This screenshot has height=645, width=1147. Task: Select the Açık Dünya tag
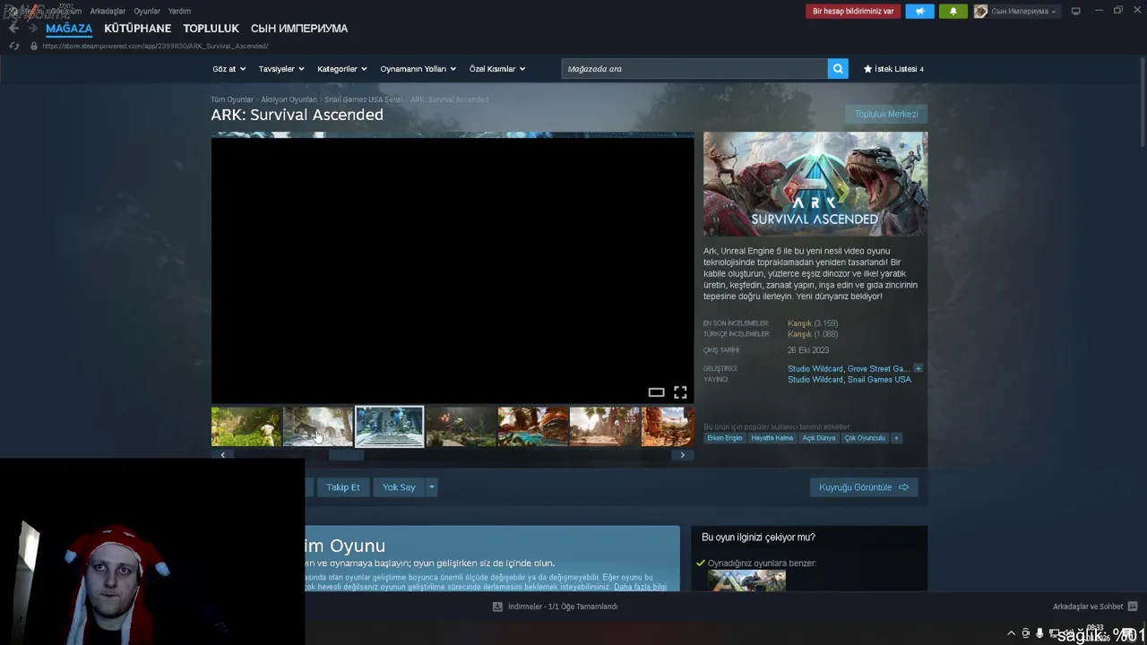(x=819, y=438)
